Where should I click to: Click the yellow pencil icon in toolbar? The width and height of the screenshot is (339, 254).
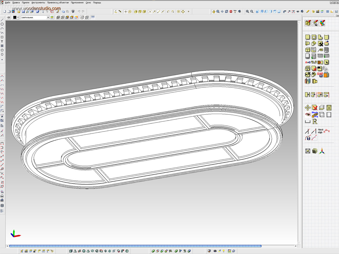coord(308,12)
